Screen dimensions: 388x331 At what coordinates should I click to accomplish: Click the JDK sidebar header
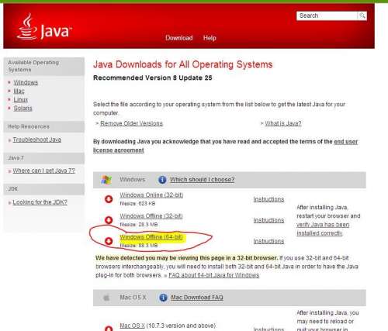click(44, 189)
